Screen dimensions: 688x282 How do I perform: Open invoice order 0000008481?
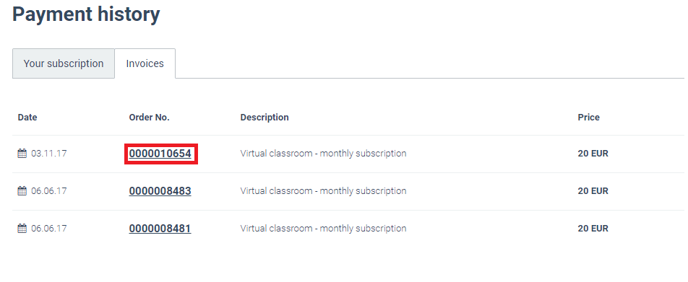pos(160,229)
